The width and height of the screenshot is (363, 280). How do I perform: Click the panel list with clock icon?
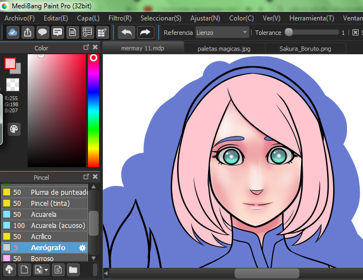point(87,33)
